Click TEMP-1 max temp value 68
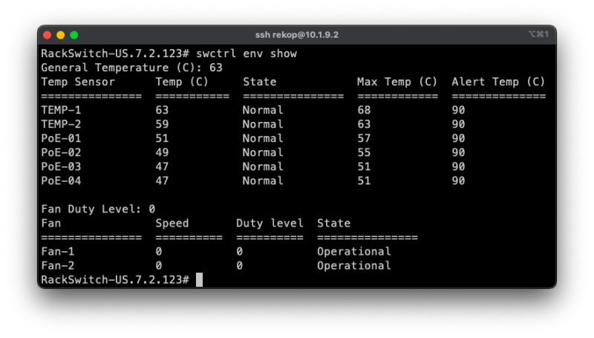Screen dimensions: 594x338 tap(364, 110)
